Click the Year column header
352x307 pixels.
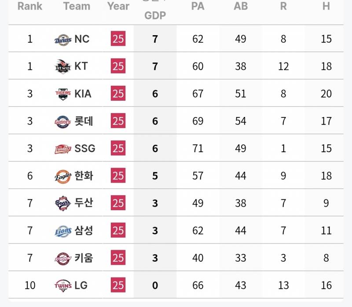coord(118,7)
